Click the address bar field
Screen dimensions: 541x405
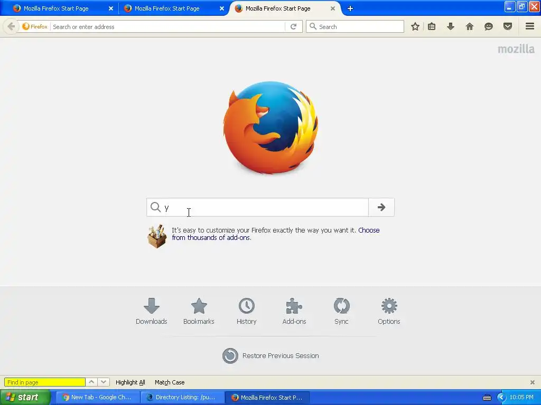coord(169,26)
